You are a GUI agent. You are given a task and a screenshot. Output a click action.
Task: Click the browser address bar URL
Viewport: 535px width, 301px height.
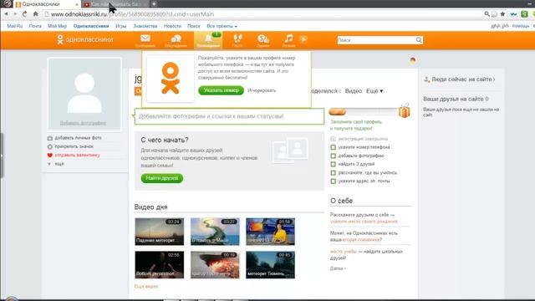tap(132, 14)
